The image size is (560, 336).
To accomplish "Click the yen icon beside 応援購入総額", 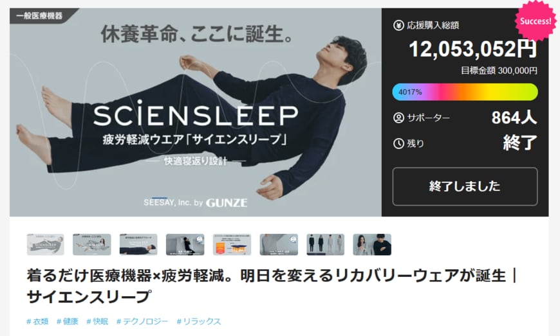I will pyautogui.click(x=398, y=25).
